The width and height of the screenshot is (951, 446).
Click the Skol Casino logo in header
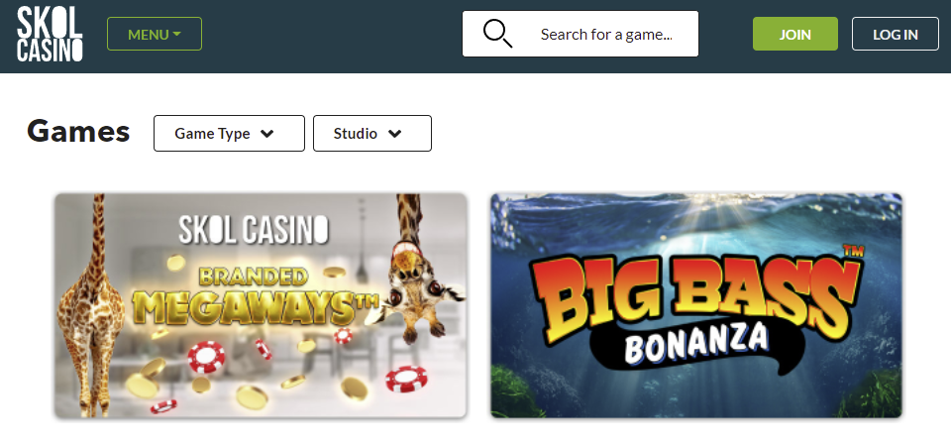click(x=50, y=35)
